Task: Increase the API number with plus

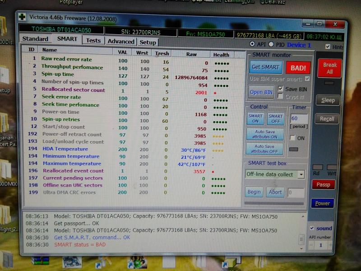Action: coord(330,245)
